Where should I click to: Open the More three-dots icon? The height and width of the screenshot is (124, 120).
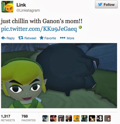click(63, 38)
